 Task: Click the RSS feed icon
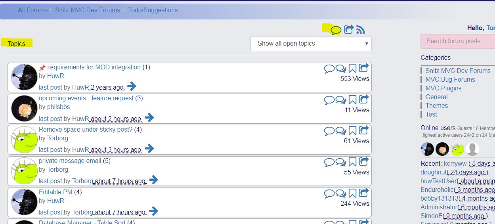pyautogui.click(x=360, y=30)
